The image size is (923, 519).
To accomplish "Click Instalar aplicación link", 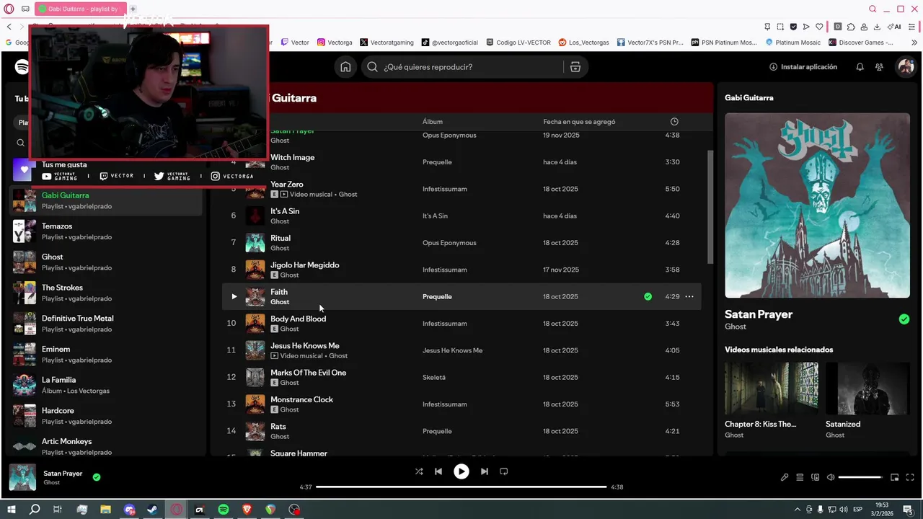I will click(x=803, y=67).
